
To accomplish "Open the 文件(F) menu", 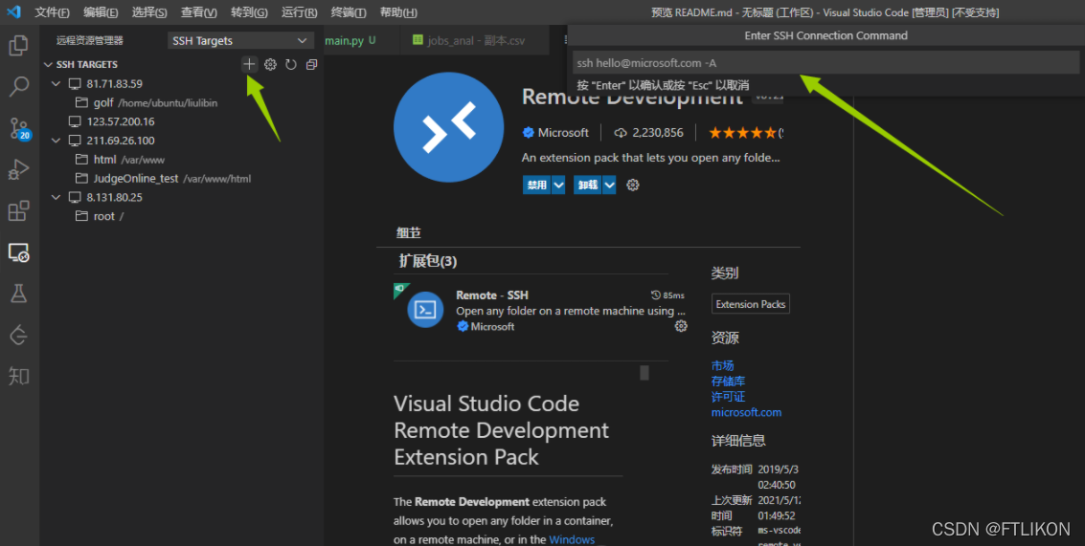I will coord(52,12).
